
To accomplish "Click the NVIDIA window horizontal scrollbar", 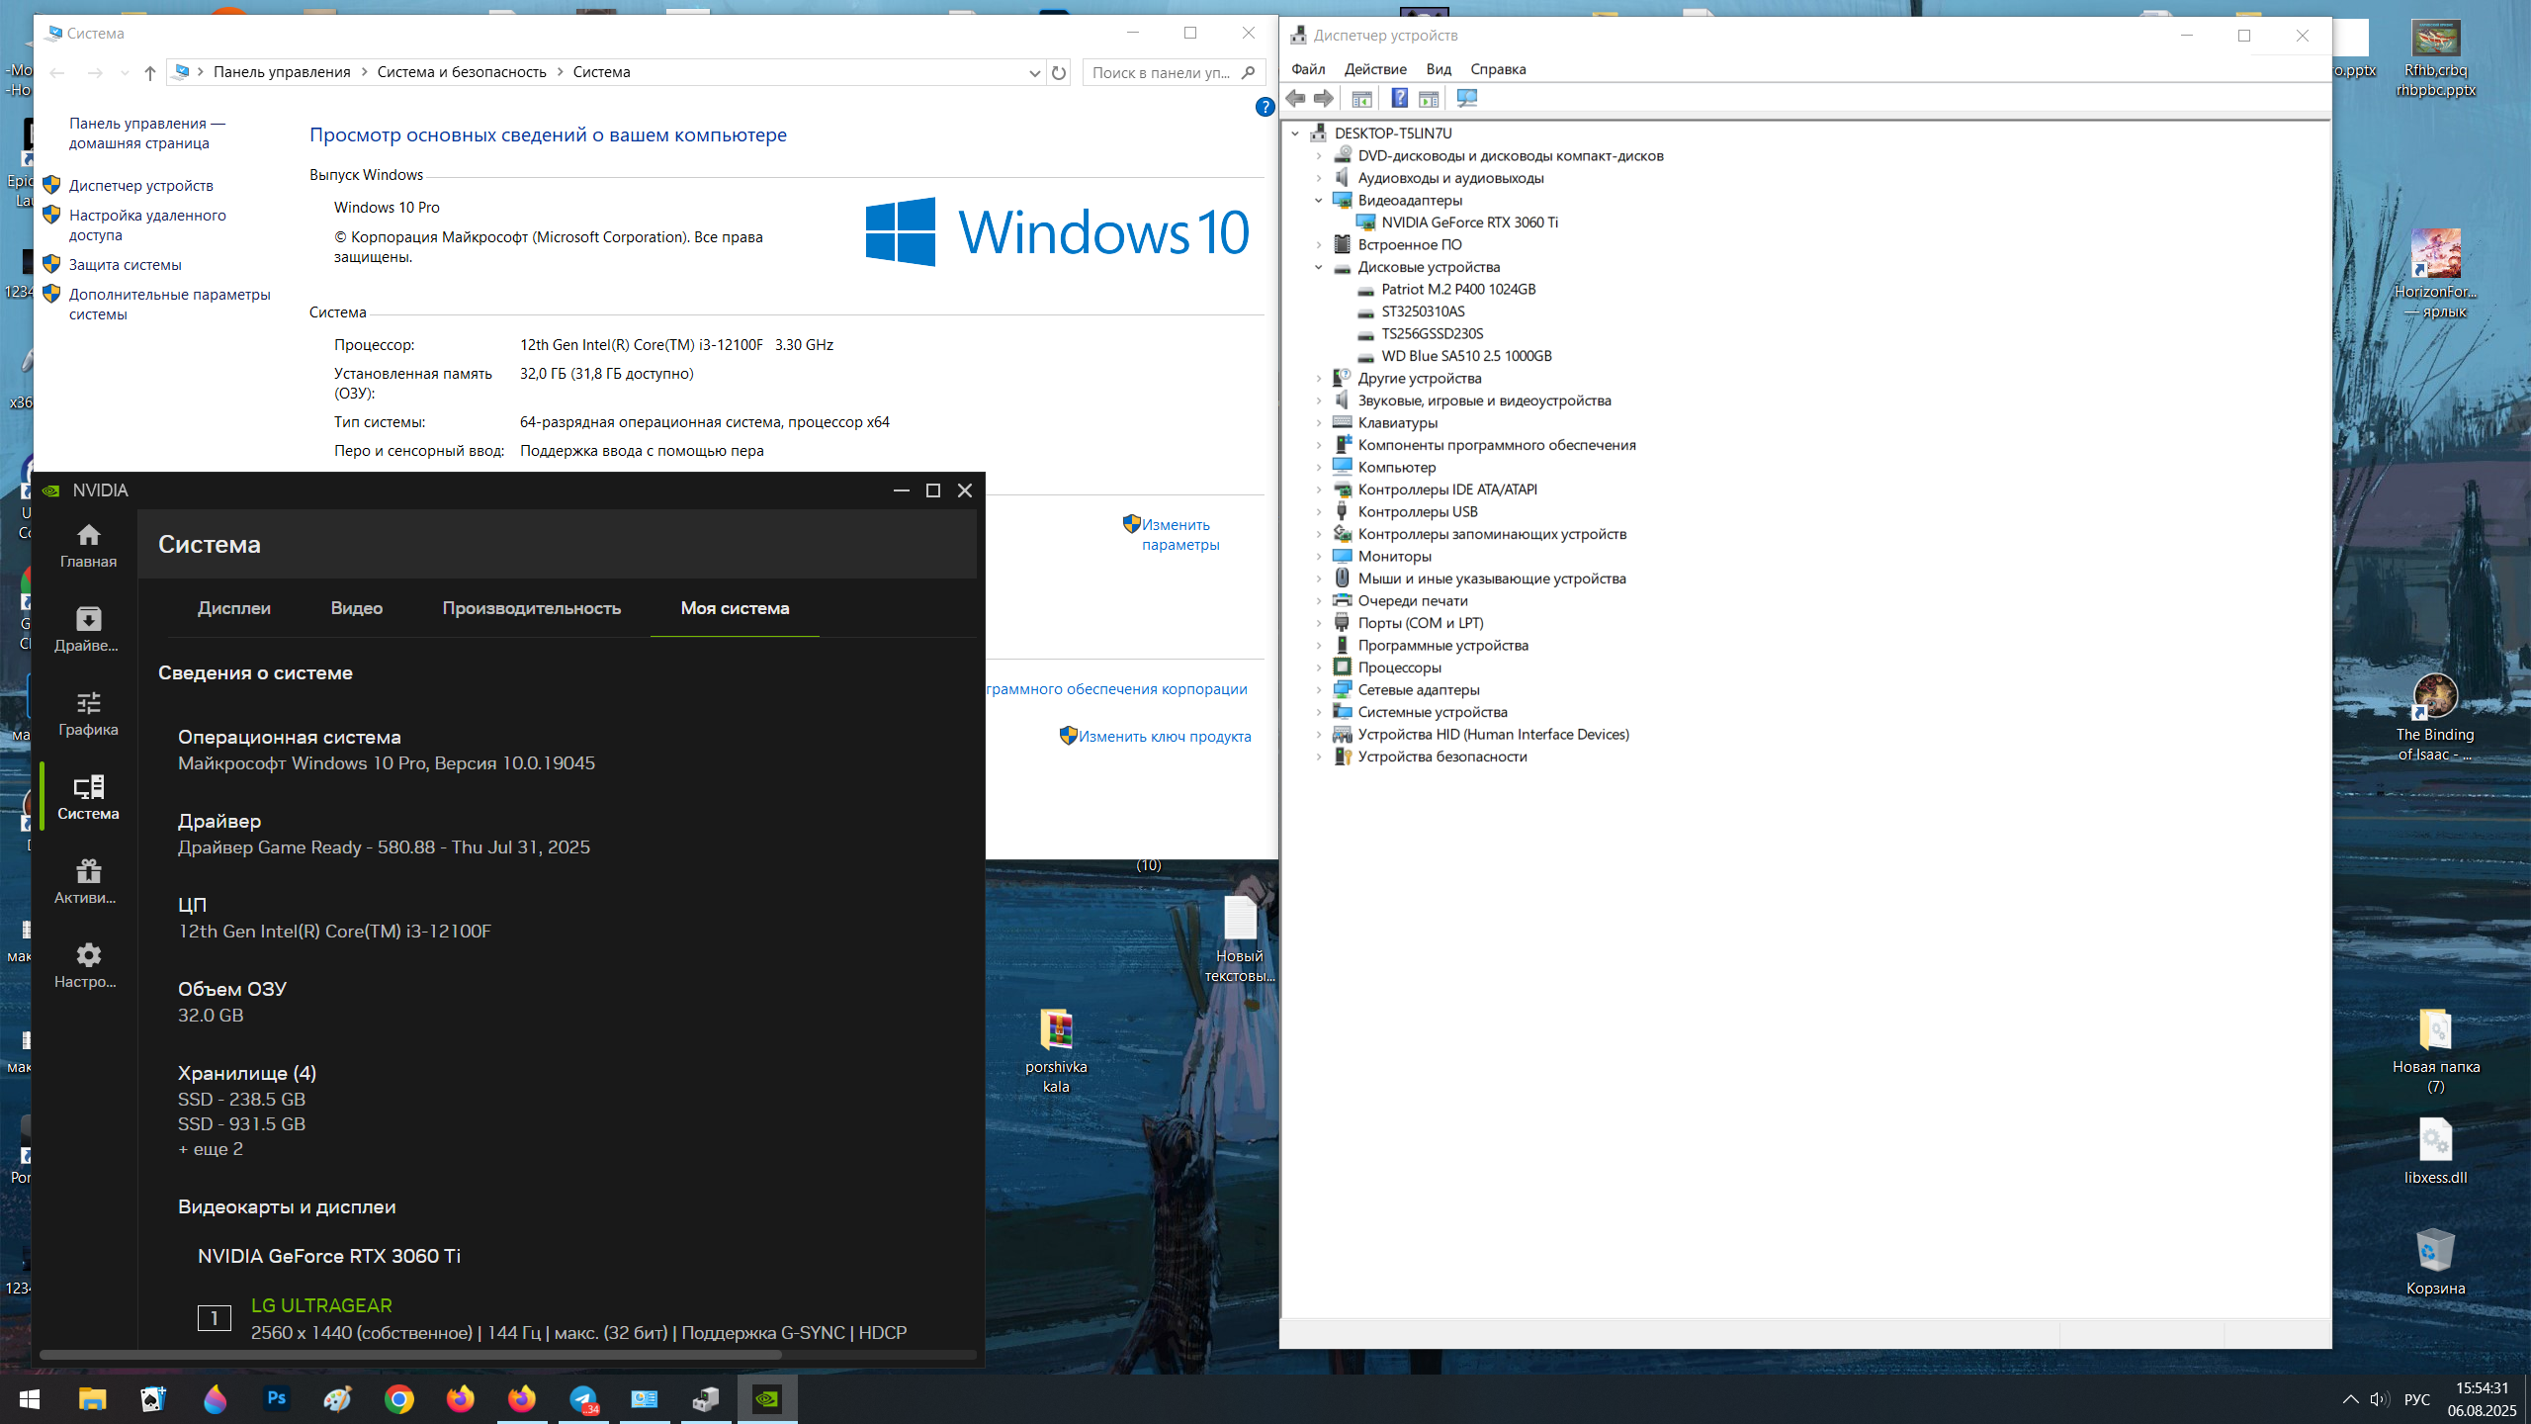I will click(x=409, y=1354).
